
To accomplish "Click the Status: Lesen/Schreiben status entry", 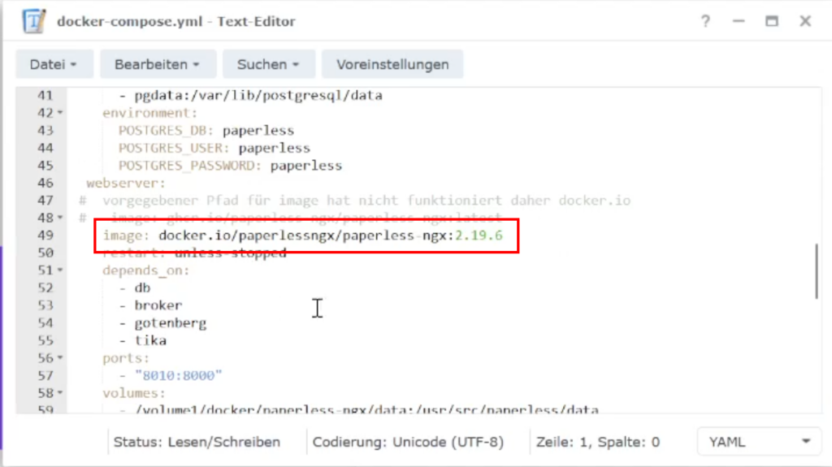I will (197, 442).
